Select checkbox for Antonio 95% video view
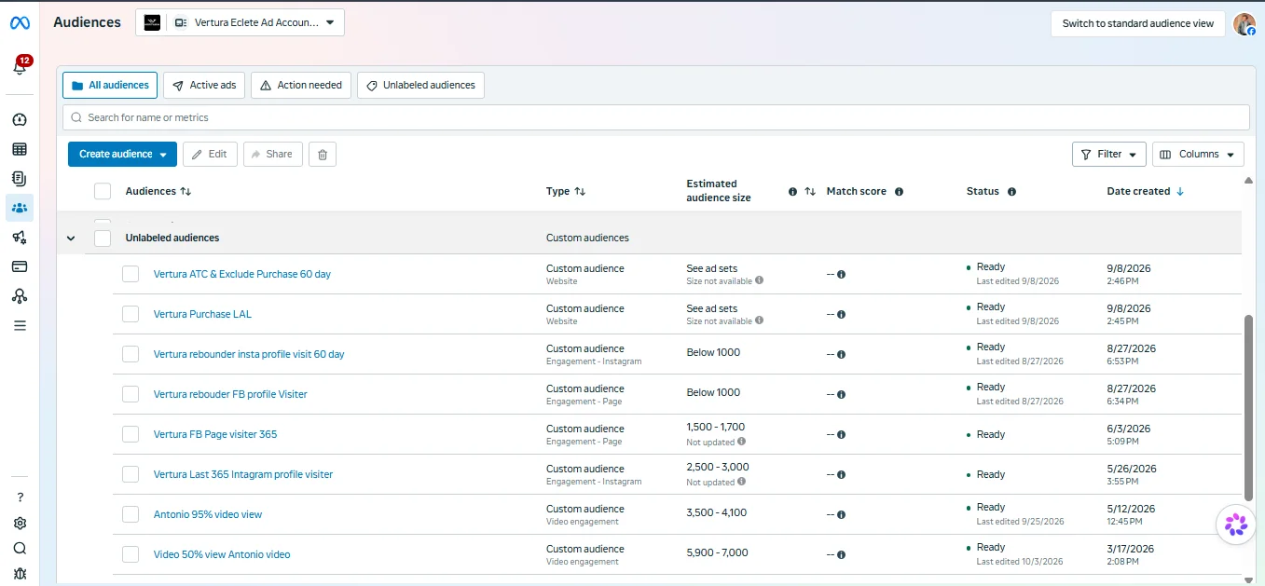 (x=131, y=514)
